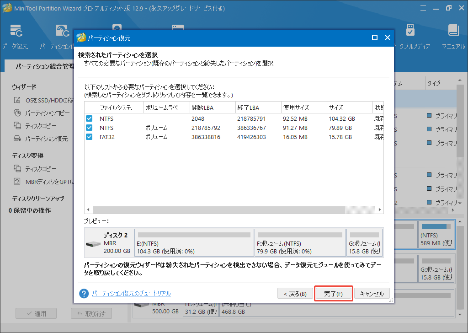
Task: Select ディスクコピー under ディスク変換
Action: click(35, 169)
